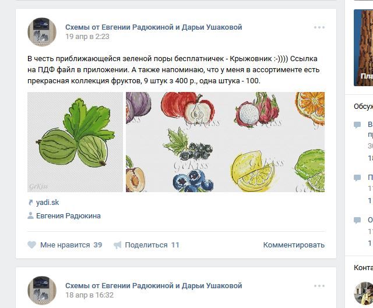The height and width of the screenshot is (308, 373).
Task: Open the yadi.sk link
Action: pyautogui.click(x=48, y=203)
